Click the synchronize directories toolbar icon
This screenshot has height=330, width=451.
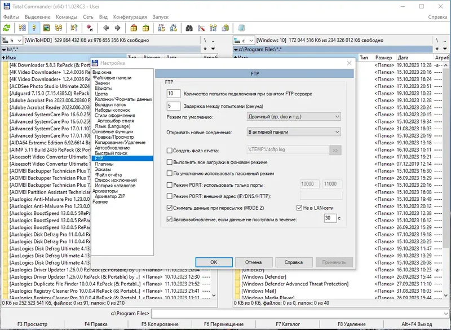pyautogui.click(x=213, y=28)
